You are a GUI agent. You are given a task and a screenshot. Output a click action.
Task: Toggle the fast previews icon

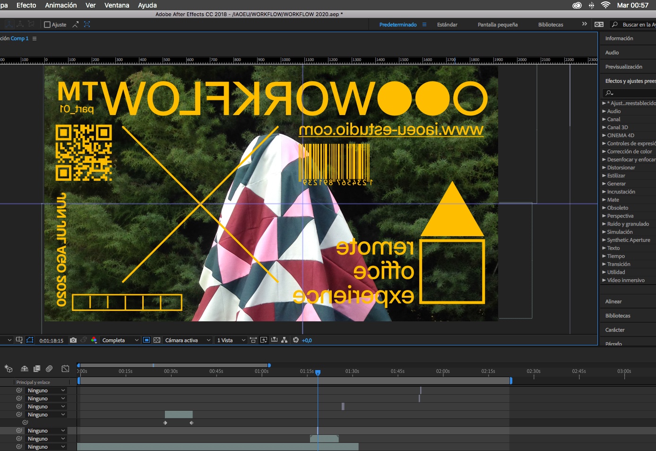[264, 340]
